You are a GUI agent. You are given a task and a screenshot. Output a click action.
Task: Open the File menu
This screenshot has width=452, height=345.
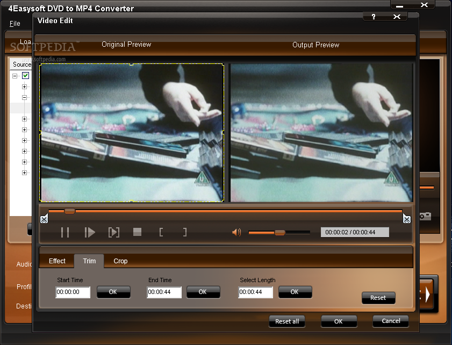pos(15,23)
